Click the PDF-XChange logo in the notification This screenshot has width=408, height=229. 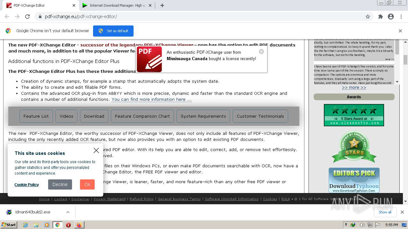click(x=149, y=59)
